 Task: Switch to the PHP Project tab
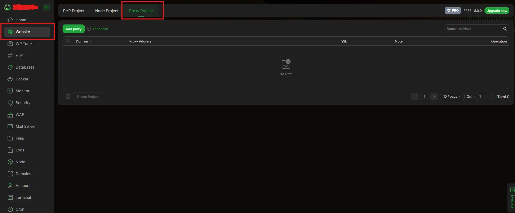click(x=74, y=11)
